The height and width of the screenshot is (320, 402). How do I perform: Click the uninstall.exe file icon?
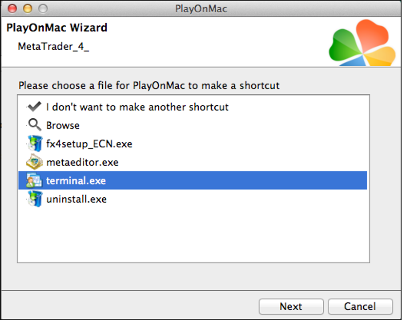point(34,199)
